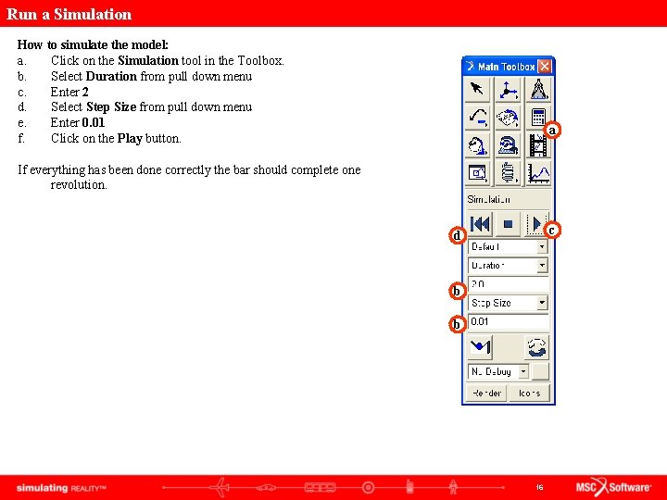Click the "simulating REALITY" footer text

point(61,488)
